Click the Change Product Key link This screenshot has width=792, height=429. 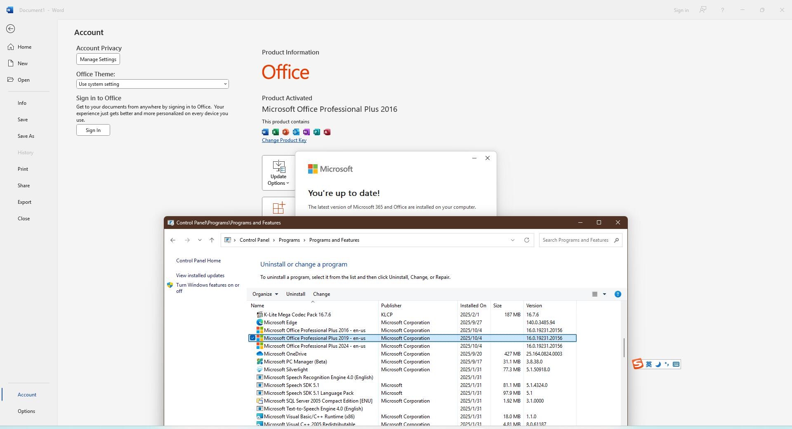point(284,140)
